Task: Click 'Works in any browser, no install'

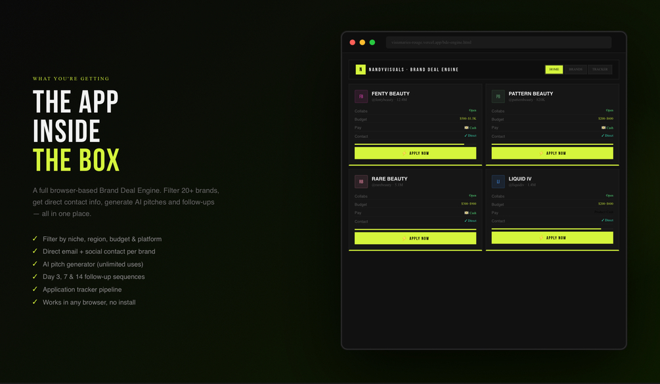Action: (x=89, y=302)
